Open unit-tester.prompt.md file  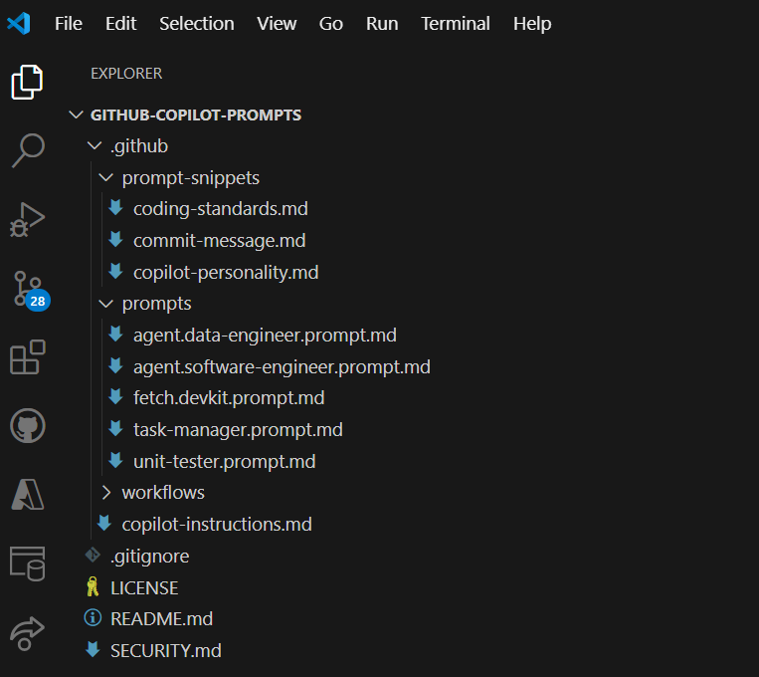coord(225,461)
